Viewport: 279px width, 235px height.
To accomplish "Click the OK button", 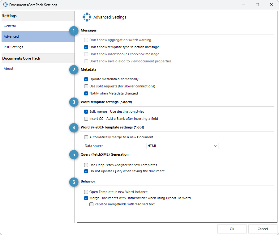I will (x=232, y=229).
